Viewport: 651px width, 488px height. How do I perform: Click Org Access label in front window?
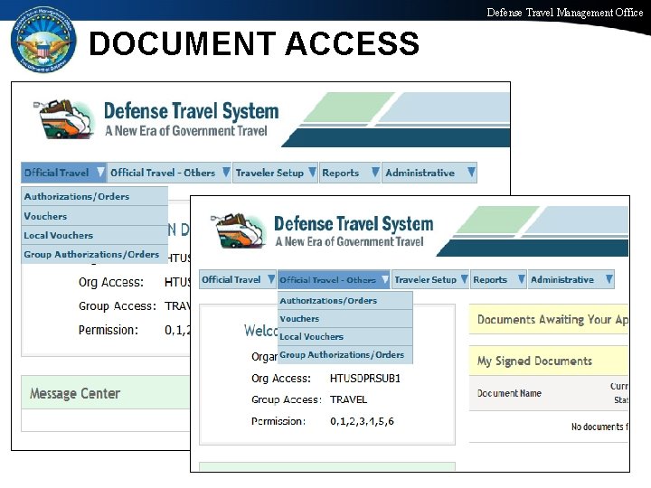click(281, 379)
